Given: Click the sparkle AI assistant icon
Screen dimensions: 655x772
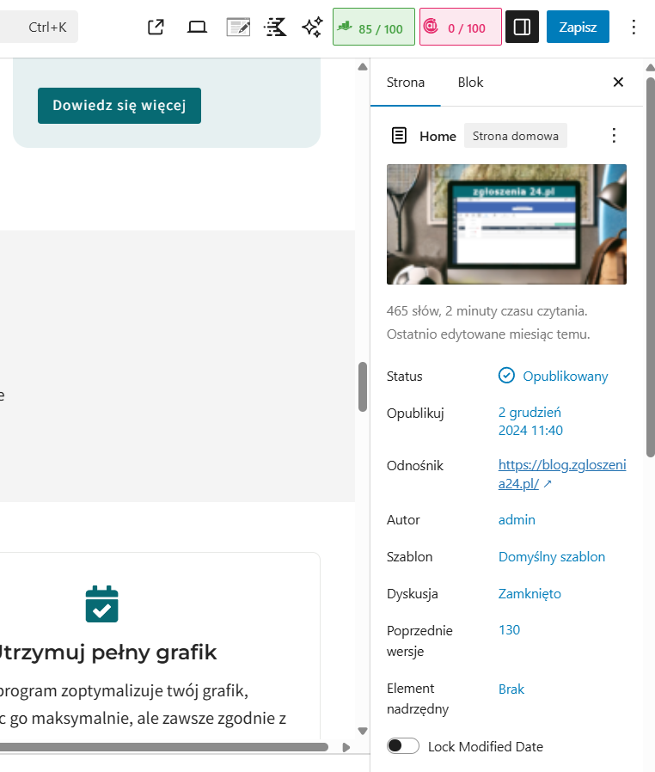Looking at the screenshot, I should tap(312, 28).
